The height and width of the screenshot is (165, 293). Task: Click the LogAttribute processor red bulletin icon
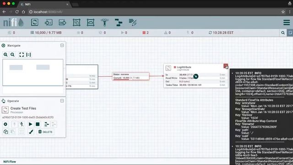click(x=226, y=66)
